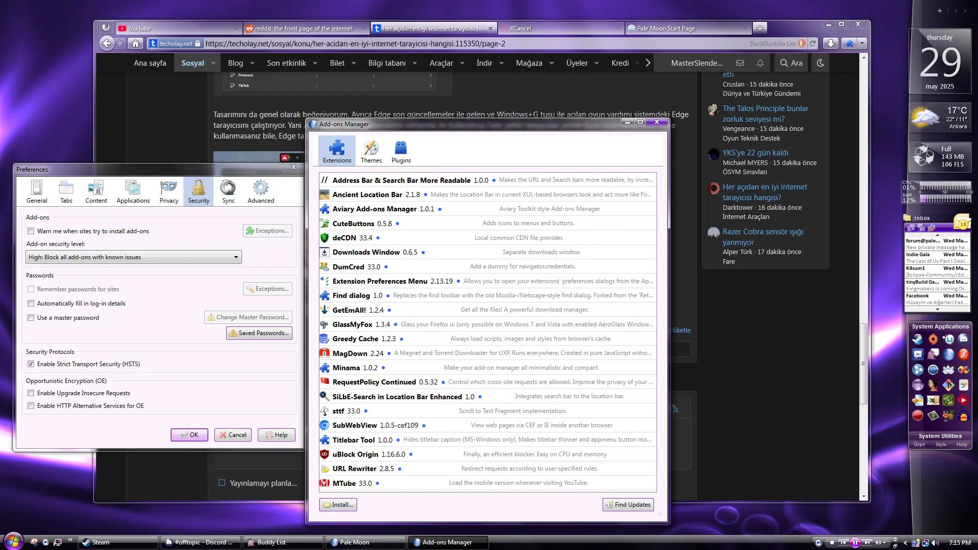Open the Extensions category in Add-ons Manager
The width and height of the screenshot is (978, 550).
pyautogui.click(x=337, y=151)
